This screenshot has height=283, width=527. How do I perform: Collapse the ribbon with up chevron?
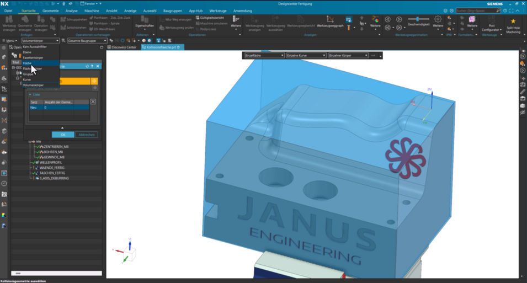(x=518, y=10)
